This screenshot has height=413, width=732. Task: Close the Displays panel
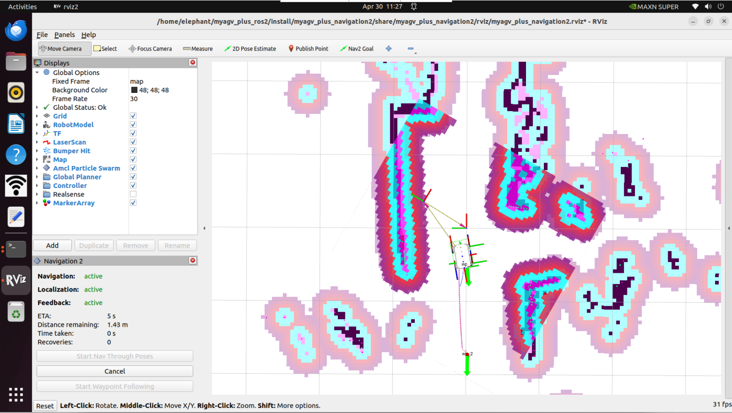[192, 62]
